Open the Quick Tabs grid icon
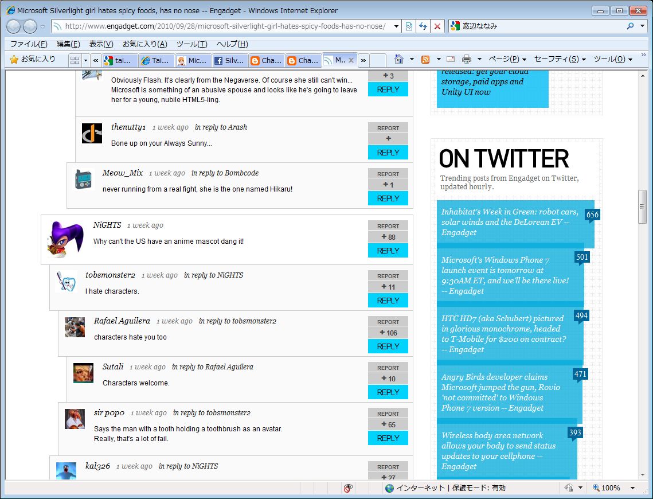This screenshot has height=499, width=653. pyautogui.click(x=75, y=60)
